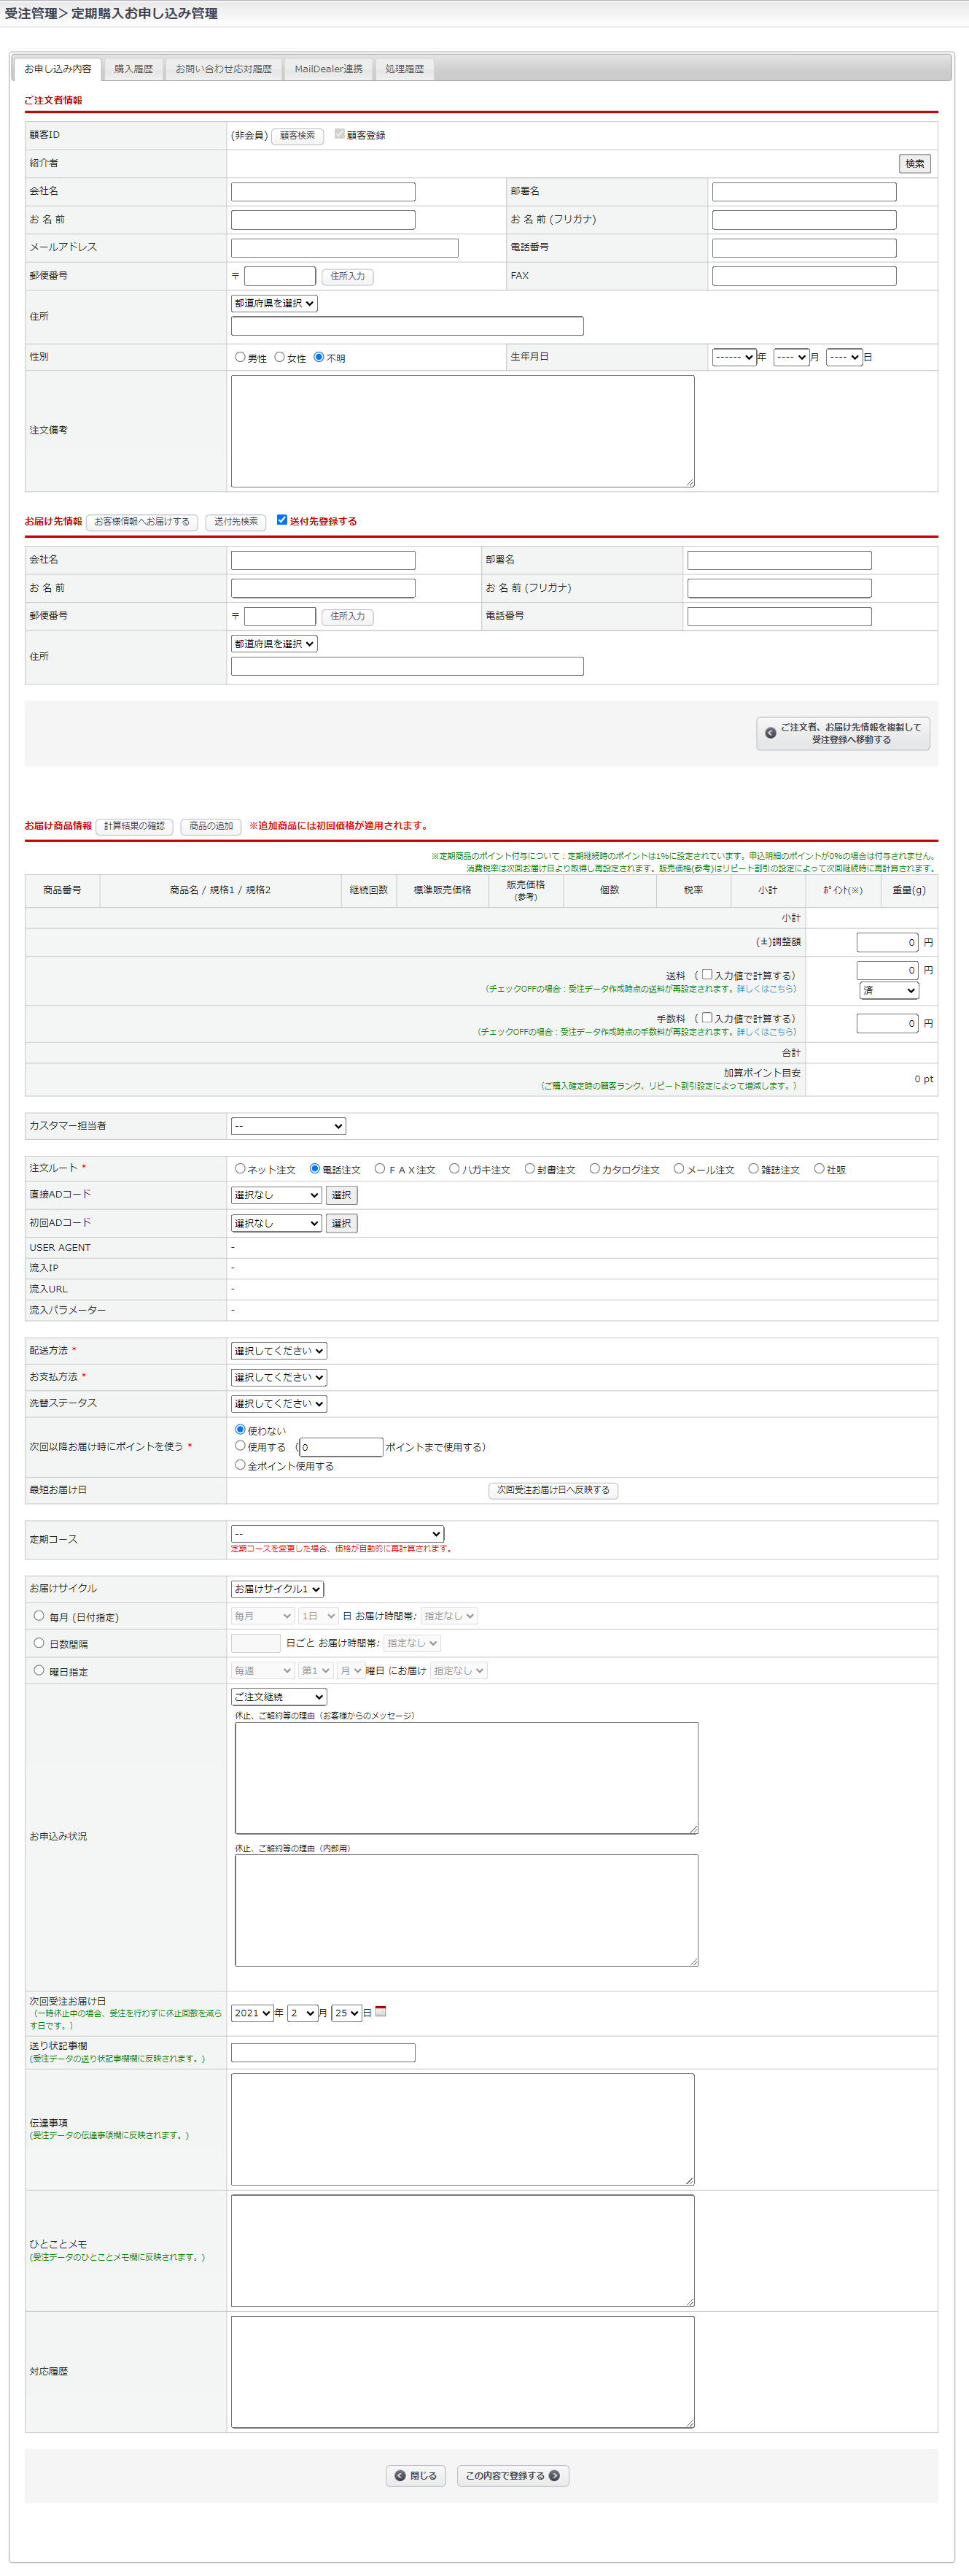The image size is (969, 2576).
Task: Open the MailDealer連携 tab
Action: click(x=327, y=69)
